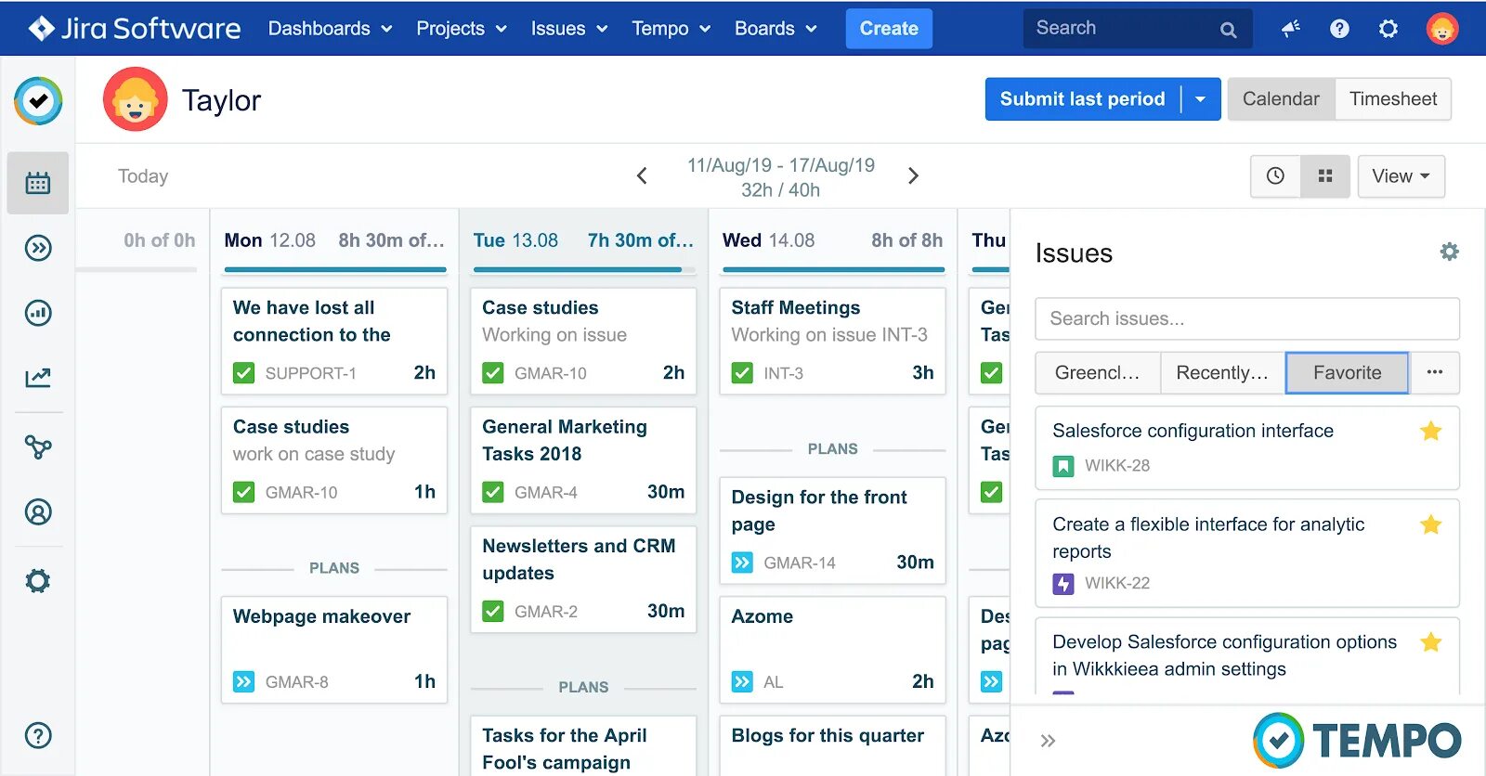Select the Recently… issues tab
This screenshot has width=1486, height=776.
coord(1222,372)
